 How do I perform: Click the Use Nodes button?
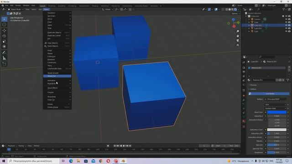[269, 94]
